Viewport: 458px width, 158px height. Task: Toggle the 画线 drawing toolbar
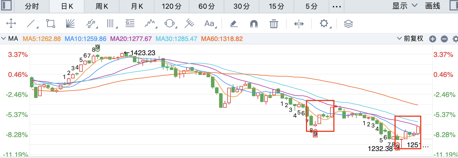[x=433, y=6]
